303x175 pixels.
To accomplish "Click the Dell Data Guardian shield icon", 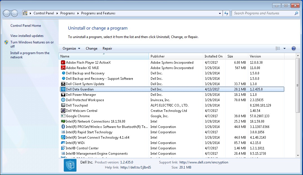I will pos(63,89).
